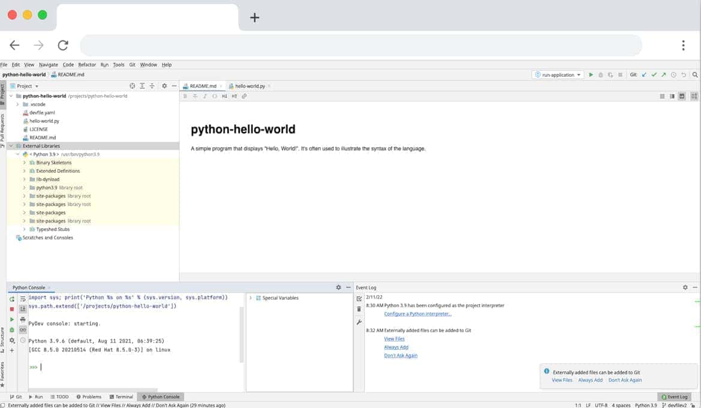Toggle tool window bars icon in status bar corner
The width and height of the screenshot is (701, 408).
click(x=3, y=405)
